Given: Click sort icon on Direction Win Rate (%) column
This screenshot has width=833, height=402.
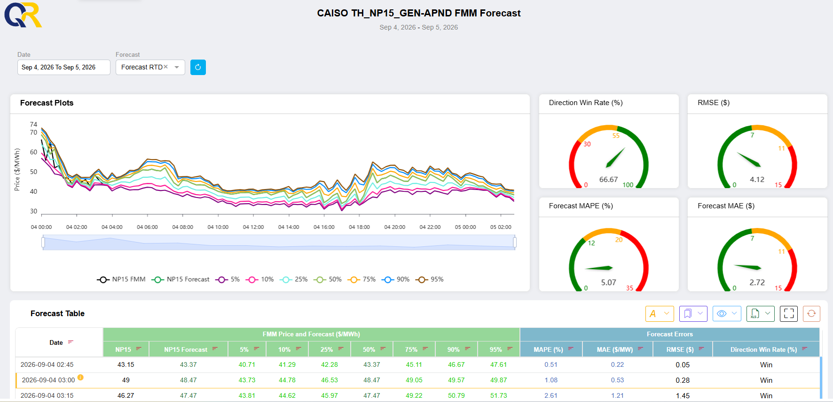Looking at the screenshot, I should tap(804, 349).
